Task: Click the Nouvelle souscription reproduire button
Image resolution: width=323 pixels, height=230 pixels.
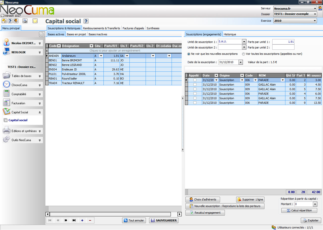Action: click(225, 206)
